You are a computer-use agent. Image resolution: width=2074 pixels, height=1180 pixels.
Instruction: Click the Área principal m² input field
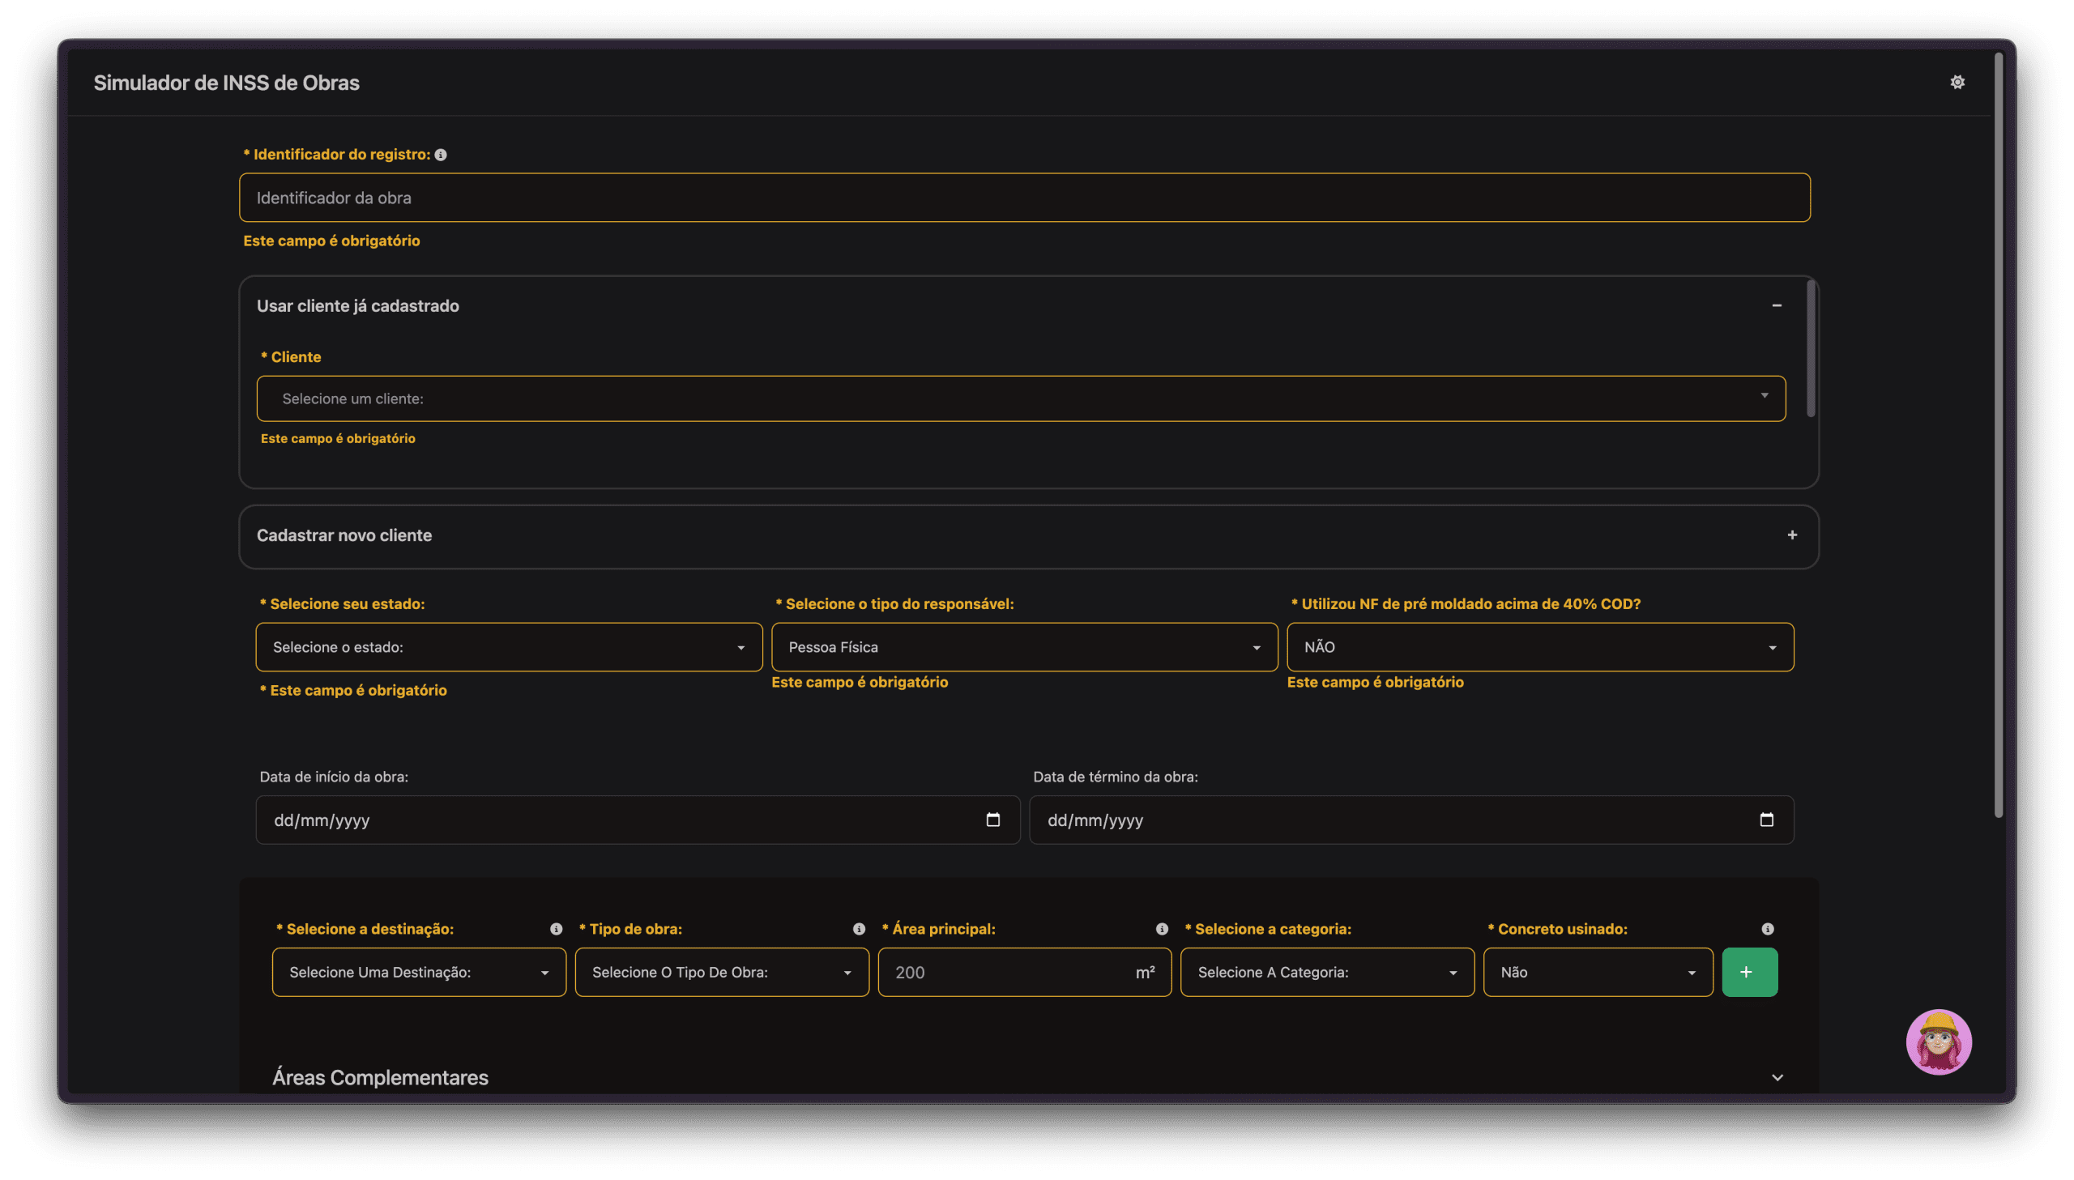(x=1005, y=972)
